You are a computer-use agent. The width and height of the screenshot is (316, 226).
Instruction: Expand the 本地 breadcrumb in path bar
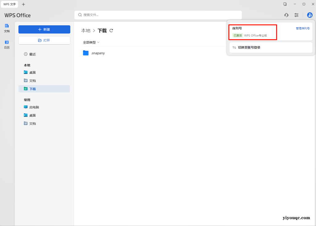[x=85, y=31]
